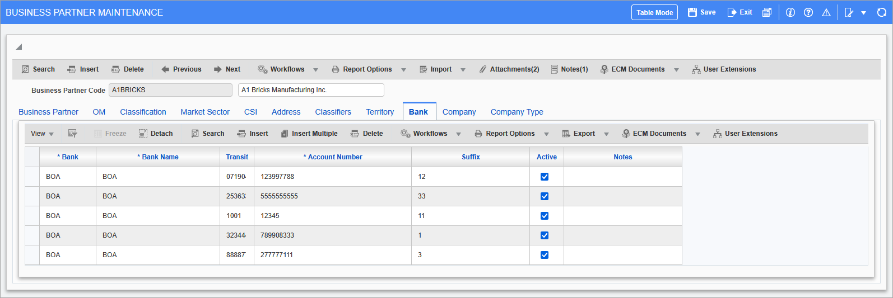Click the Bank tab Delete icon
Image resolution: width=893 pixels, height=298 pixels.
point(355,134)
